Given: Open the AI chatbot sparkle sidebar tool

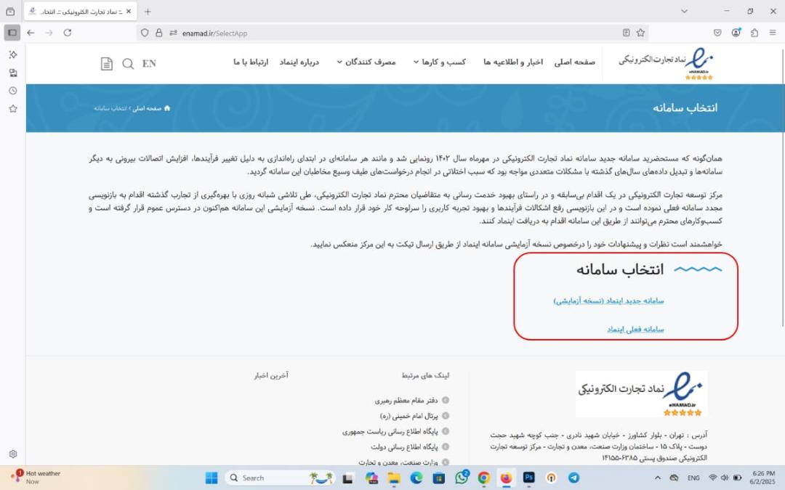Looking at the screenshot, I should click(13, 54).
